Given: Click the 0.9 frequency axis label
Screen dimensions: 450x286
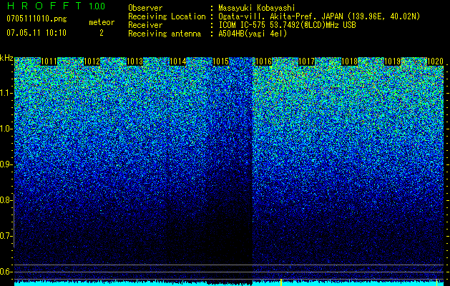Looking at the screenshot, I should pyautogui.click(x=6, y=164).
